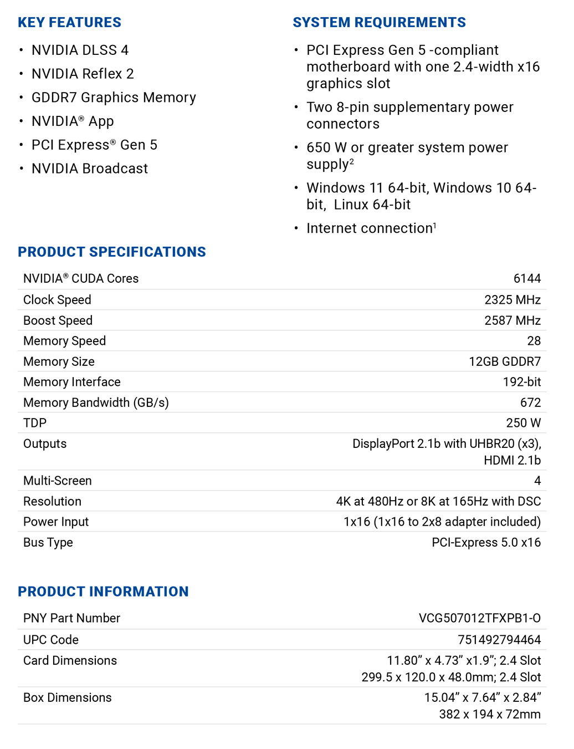Click the Internet connection requirement text

click(x=371, y=228)
